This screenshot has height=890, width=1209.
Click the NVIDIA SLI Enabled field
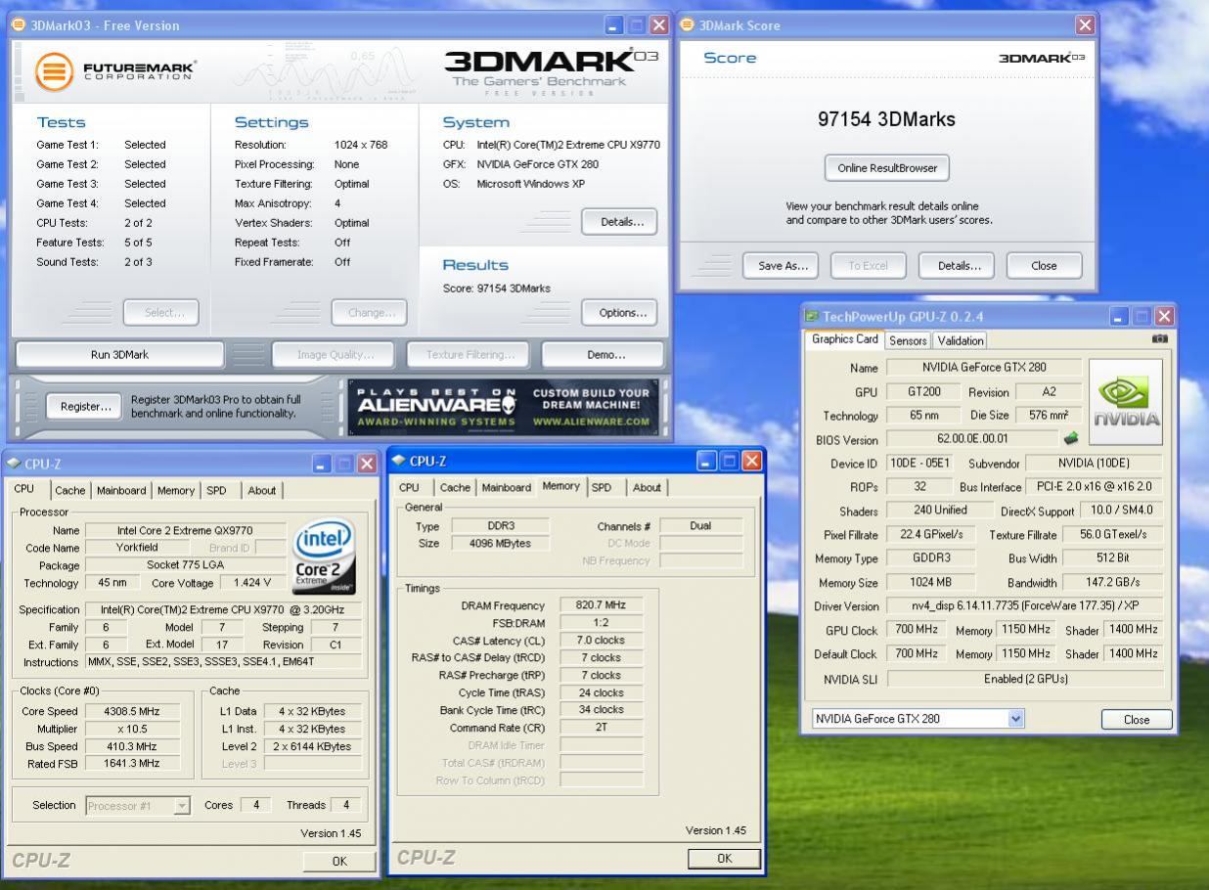[x=1025, y=679]
